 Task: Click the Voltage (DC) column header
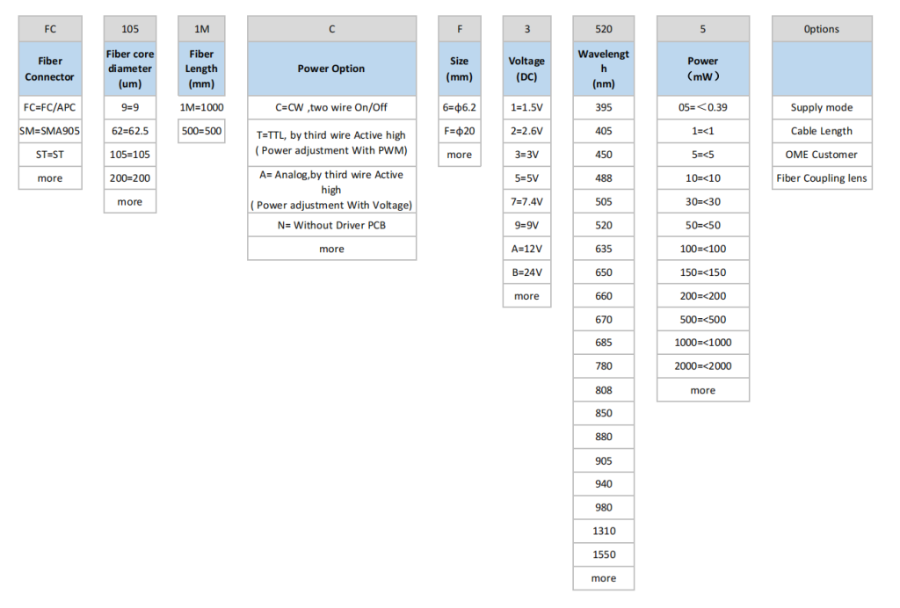[x=526, y=69]
